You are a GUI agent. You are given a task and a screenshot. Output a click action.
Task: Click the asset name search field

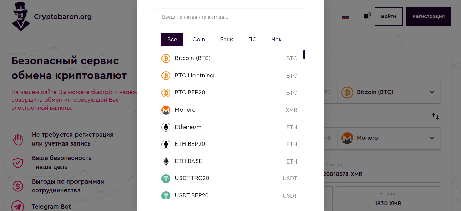[x=230, y=17]
